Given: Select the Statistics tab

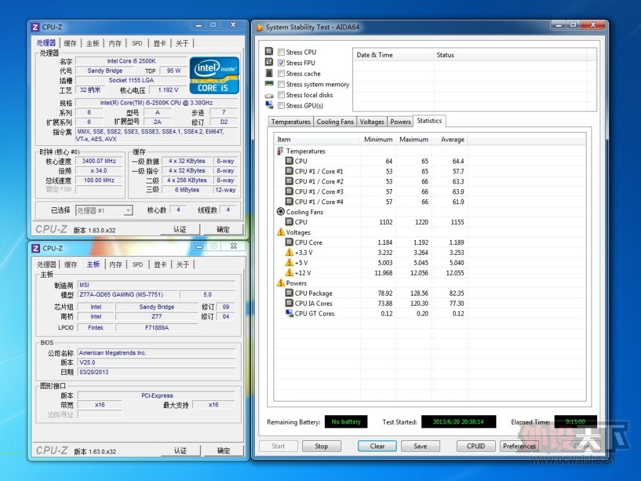Looking at the screenshot, I should [429, 121].
